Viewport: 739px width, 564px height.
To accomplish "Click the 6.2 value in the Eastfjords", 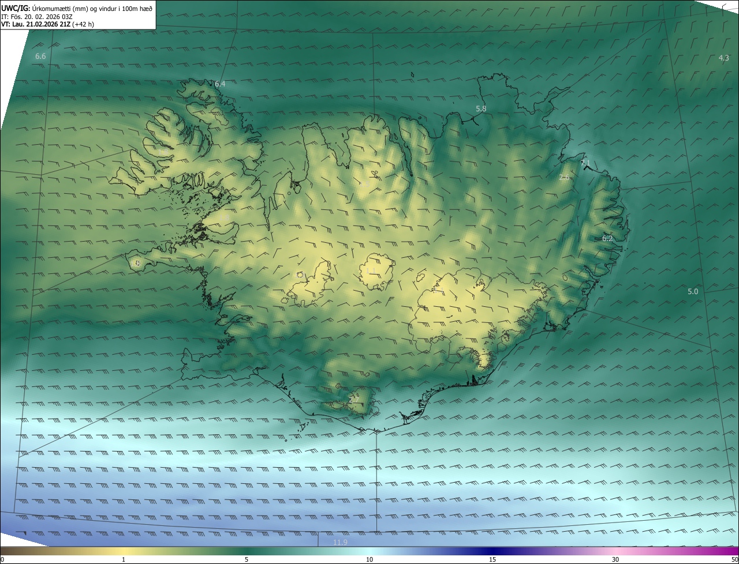I will tap(607, 239).
